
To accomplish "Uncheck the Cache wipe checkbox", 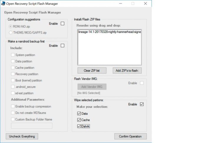I will (79, 120).
